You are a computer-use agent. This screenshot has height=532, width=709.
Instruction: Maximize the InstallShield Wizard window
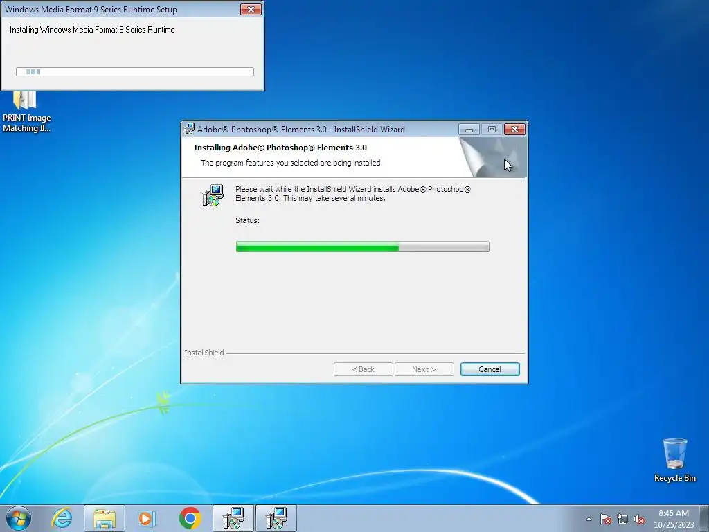point(492,130)
